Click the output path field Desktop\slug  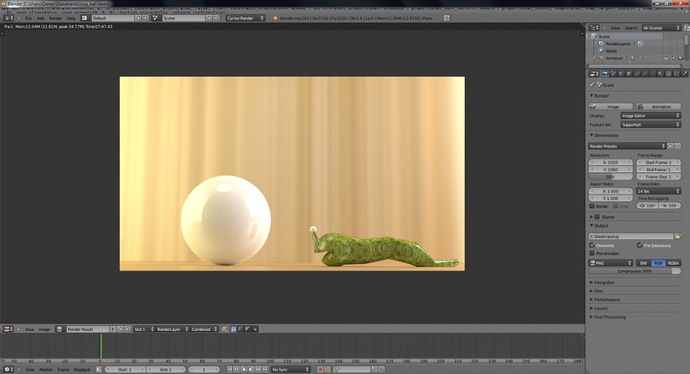coord(631,237)
